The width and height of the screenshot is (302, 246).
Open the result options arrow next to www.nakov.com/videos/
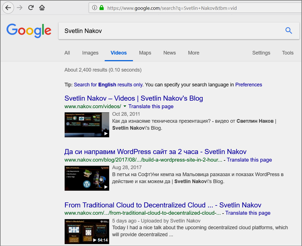coord(124,107)
